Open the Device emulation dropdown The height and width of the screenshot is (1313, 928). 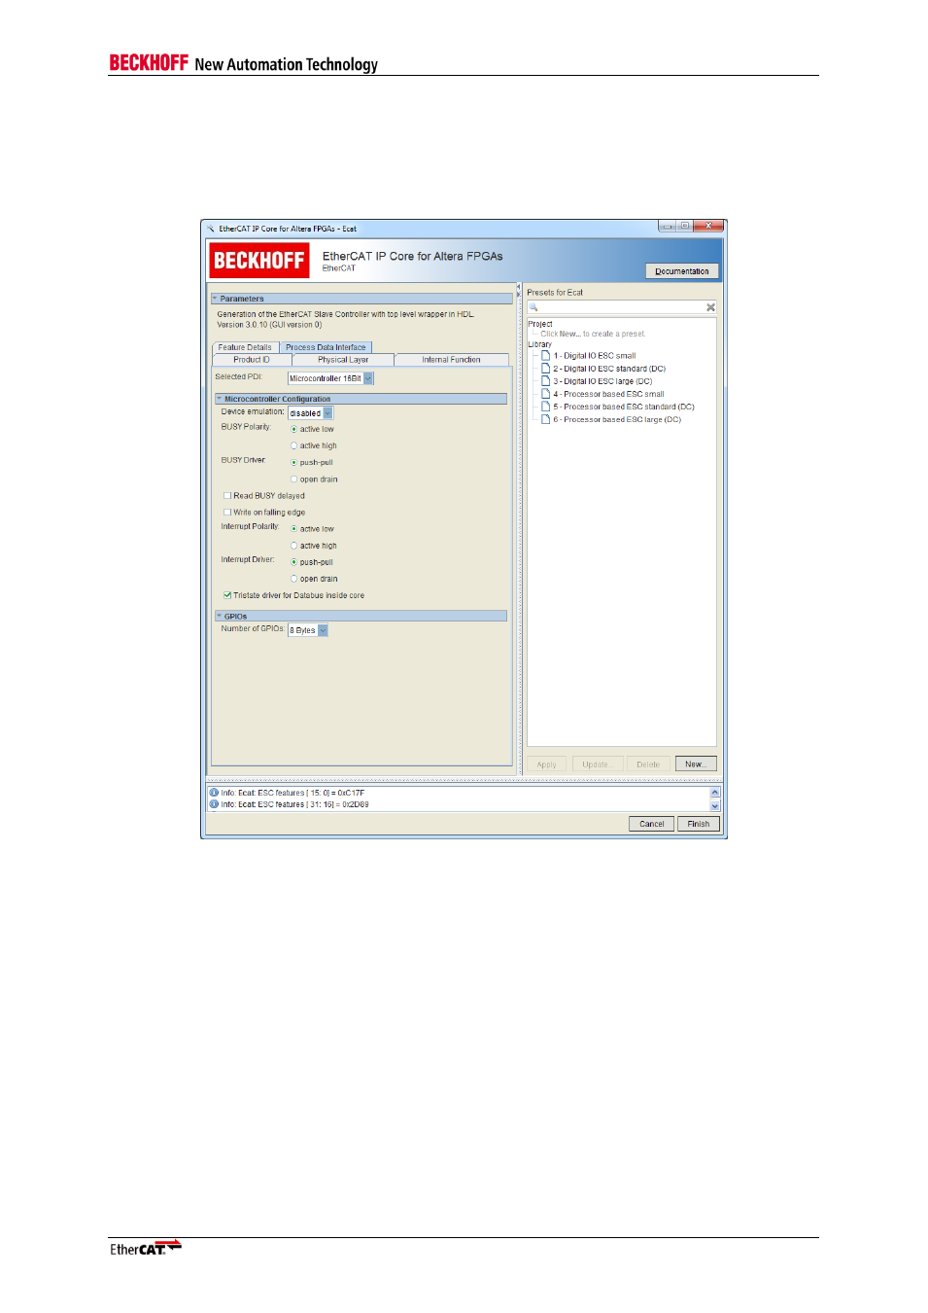point(310,413)
